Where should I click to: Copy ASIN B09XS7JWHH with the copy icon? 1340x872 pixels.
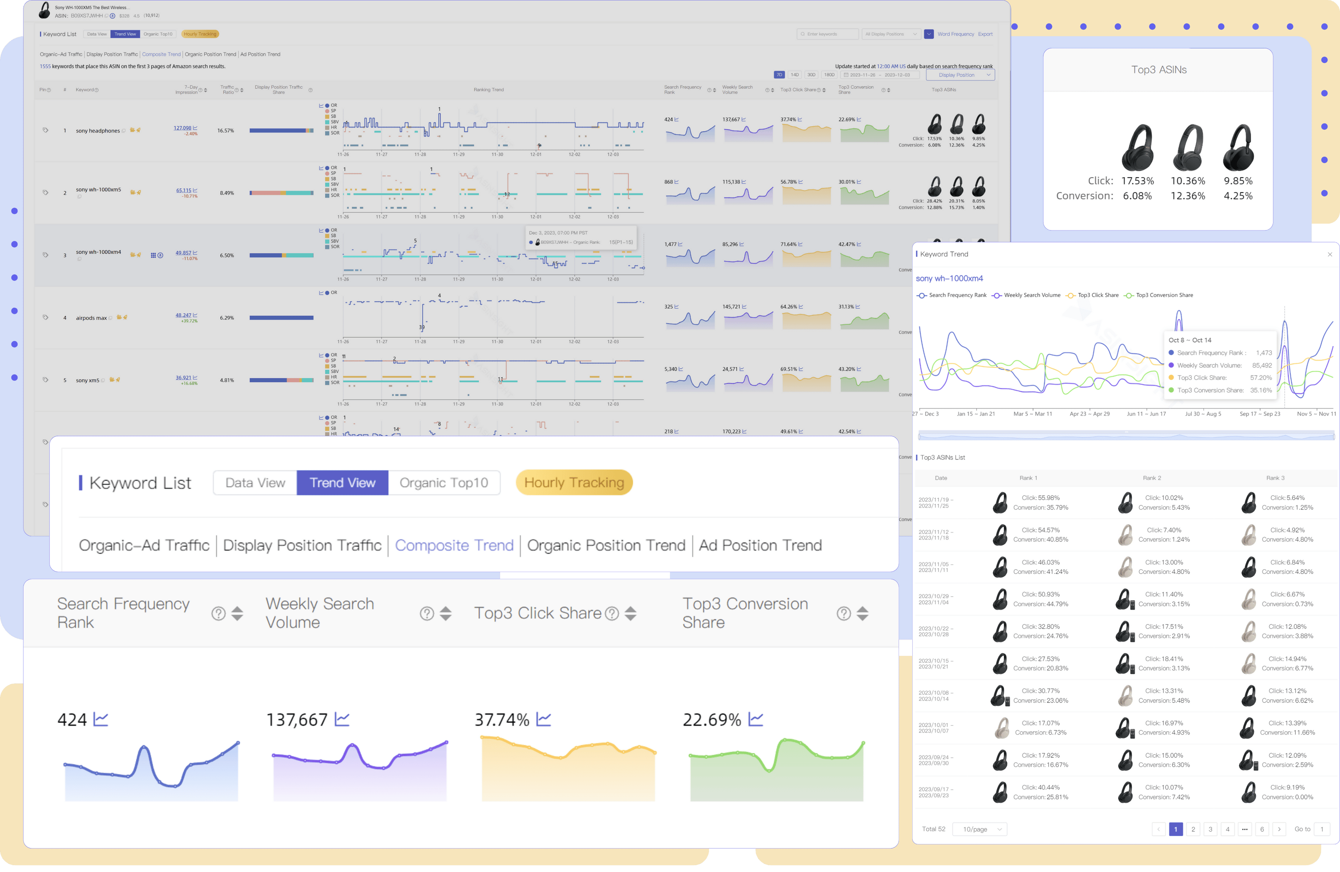tap(106, 16)
